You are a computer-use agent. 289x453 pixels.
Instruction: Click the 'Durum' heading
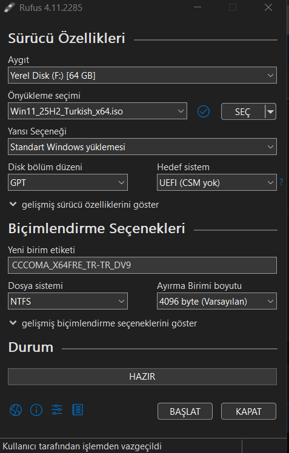pos(31,347)
